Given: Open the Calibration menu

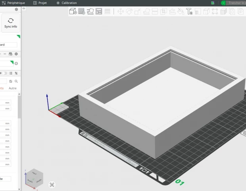Looking at the screenshot, I should pyautogui.click(x=67, y=3).
